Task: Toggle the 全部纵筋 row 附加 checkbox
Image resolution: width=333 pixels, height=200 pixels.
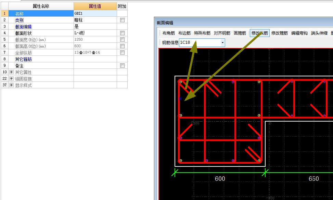Action: 122,52
